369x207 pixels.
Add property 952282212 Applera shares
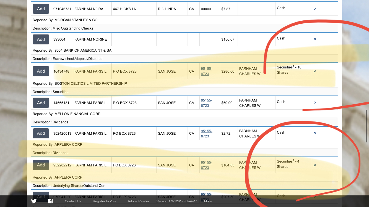click(x=41, y=165)
